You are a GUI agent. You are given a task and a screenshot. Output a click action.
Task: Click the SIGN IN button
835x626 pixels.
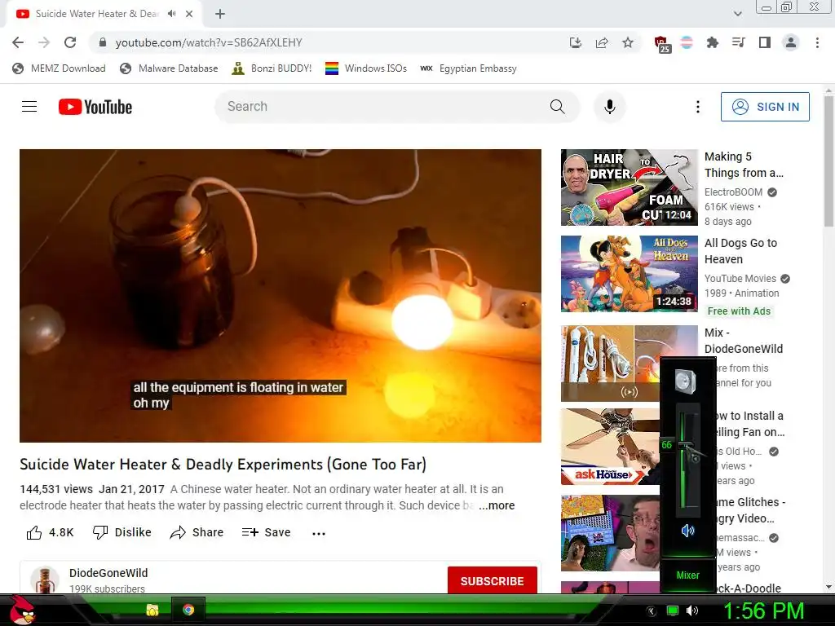tap(765, 107)
